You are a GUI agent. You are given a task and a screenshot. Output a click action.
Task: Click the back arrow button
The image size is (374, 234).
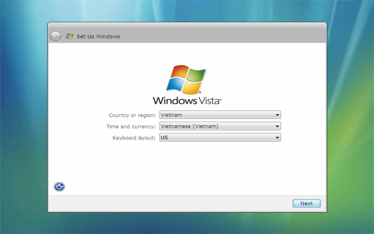(55, 36)
